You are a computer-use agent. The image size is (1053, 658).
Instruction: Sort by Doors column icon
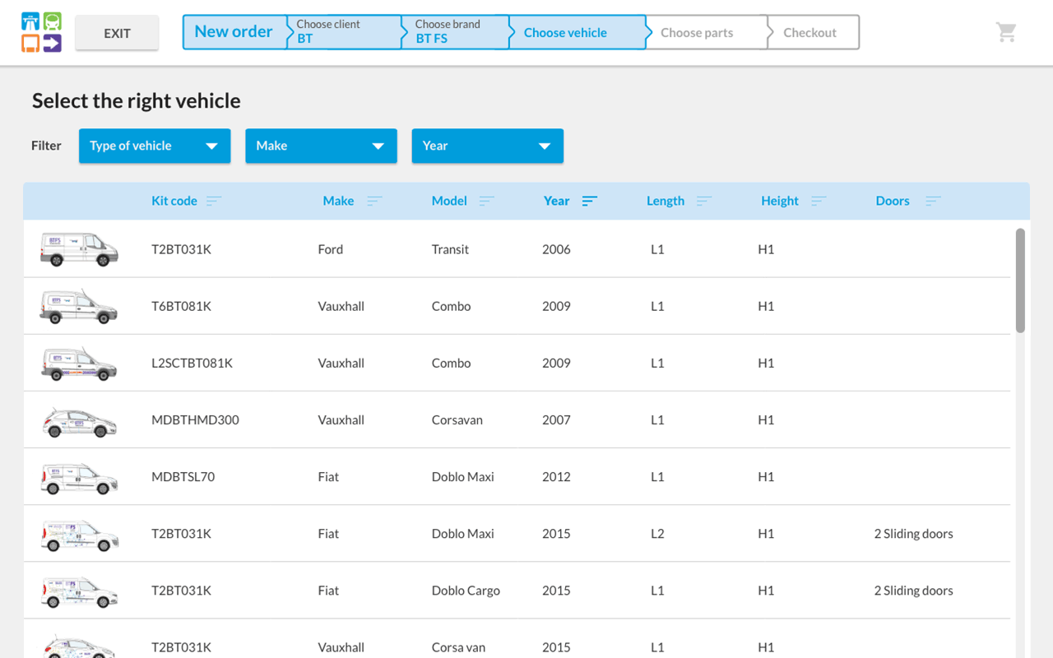(x=933, y=201)
